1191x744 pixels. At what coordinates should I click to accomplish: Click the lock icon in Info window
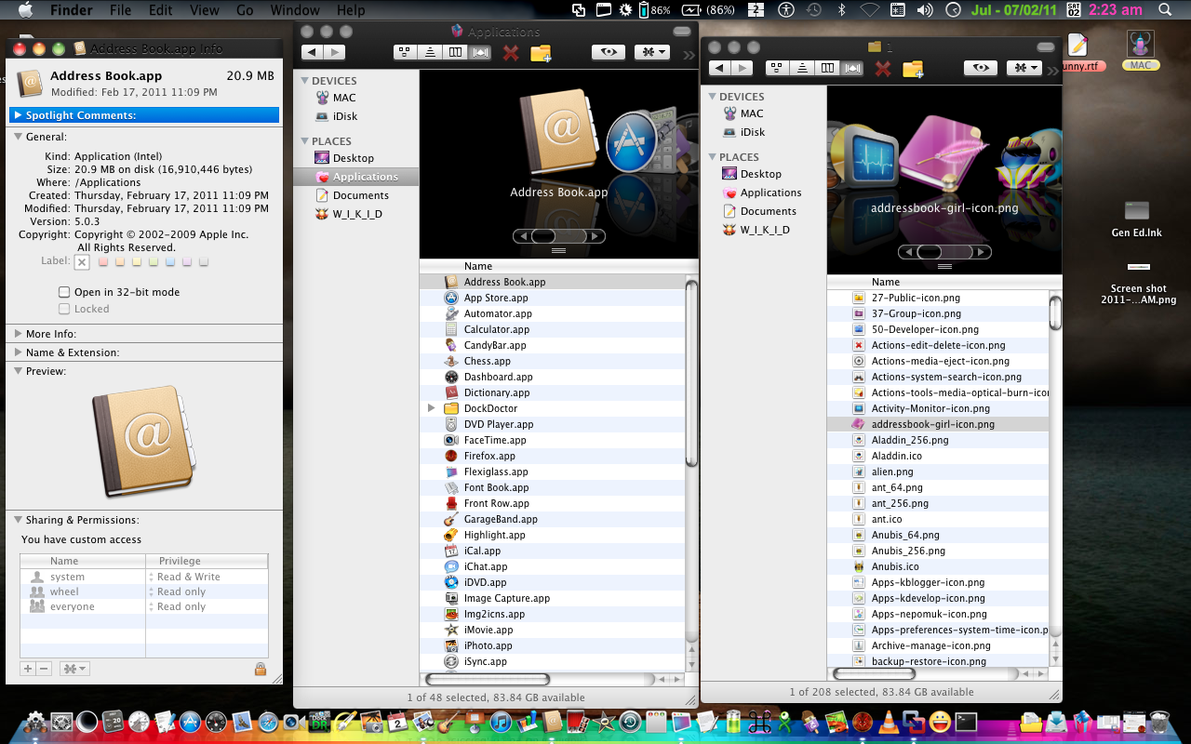point(261,669)
